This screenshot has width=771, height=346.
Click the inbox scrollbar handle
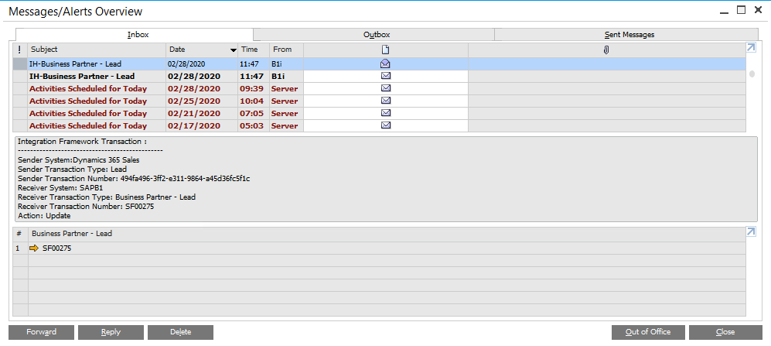[752, 74]
